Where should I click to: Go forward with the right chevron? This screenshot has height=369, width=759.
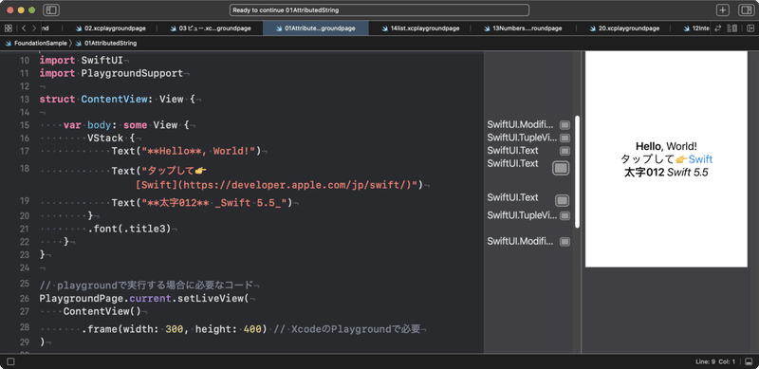[x=34, y=28]
